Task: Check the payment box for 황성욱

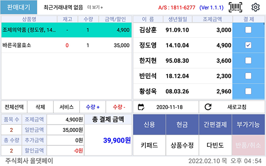Action: pyautogui.click(x=248, y=91)
